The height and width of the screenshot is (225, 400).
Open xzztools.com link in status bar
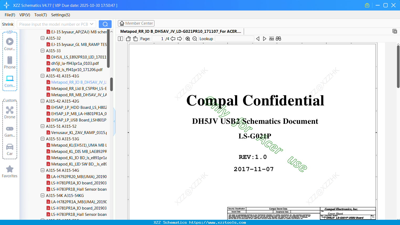coord(217,222)
